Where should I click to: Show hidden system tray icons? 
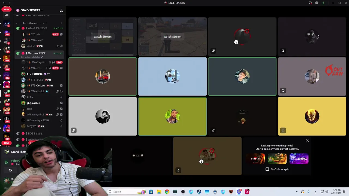click(297, 192)
